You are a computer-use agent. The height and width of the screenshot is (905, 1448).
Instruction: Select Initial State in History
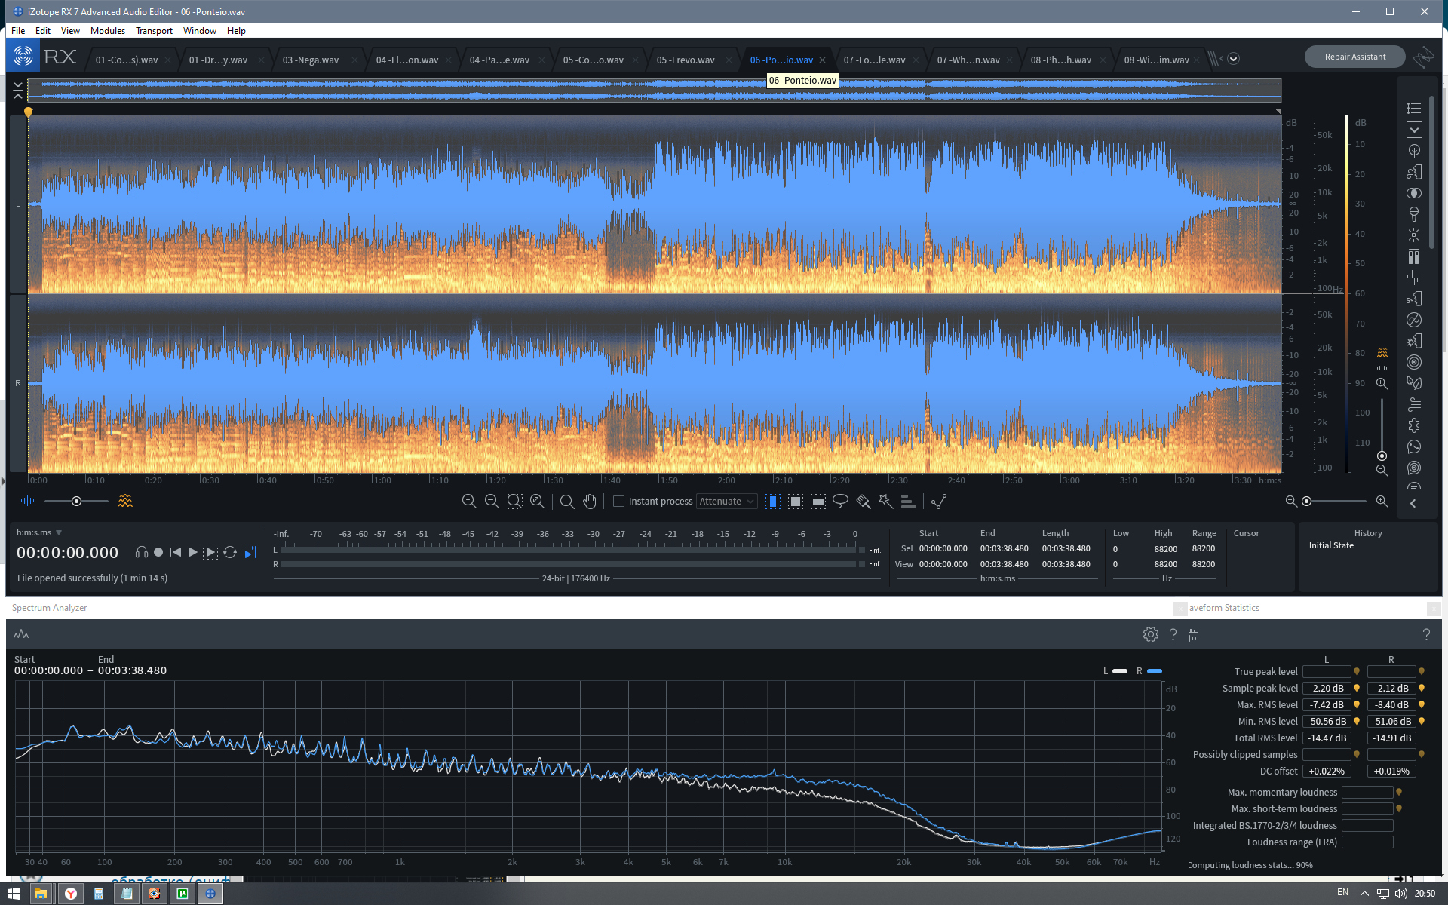[1331, 545]
